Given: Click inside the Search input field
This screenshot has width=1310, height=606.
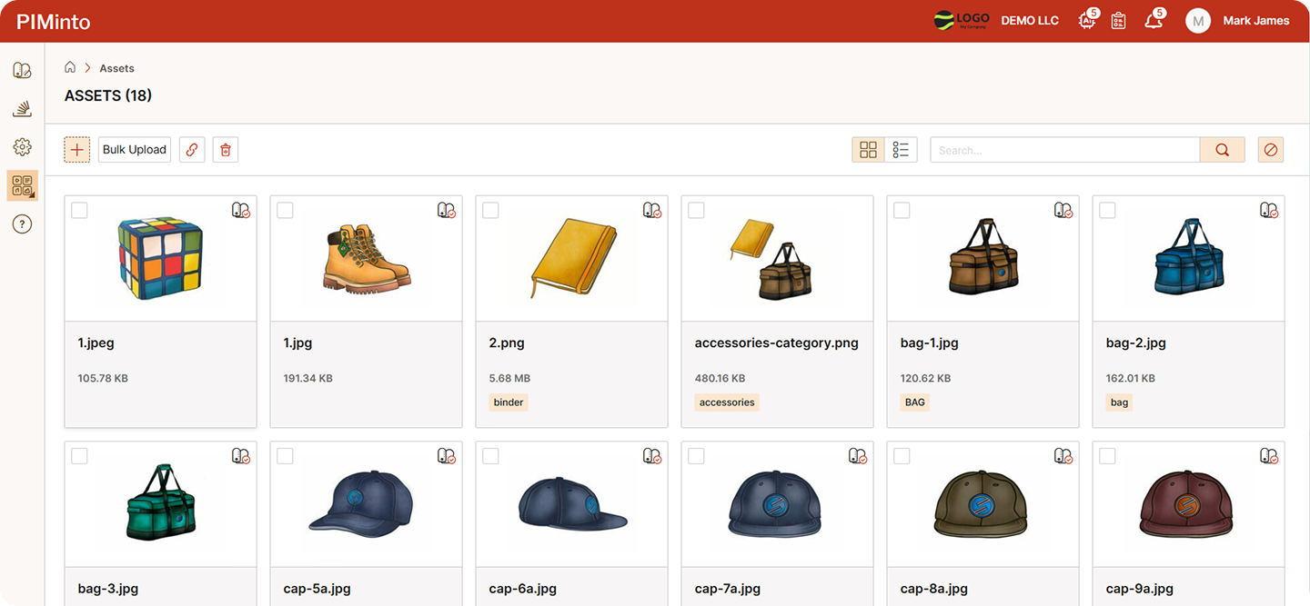Looking at the screenshot, I should coord(1064,149).
